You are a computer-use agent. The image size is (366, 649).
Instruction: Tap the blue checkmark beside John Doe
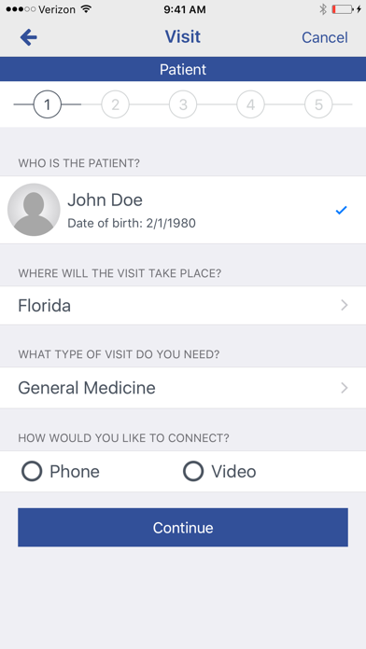(341, 210)
